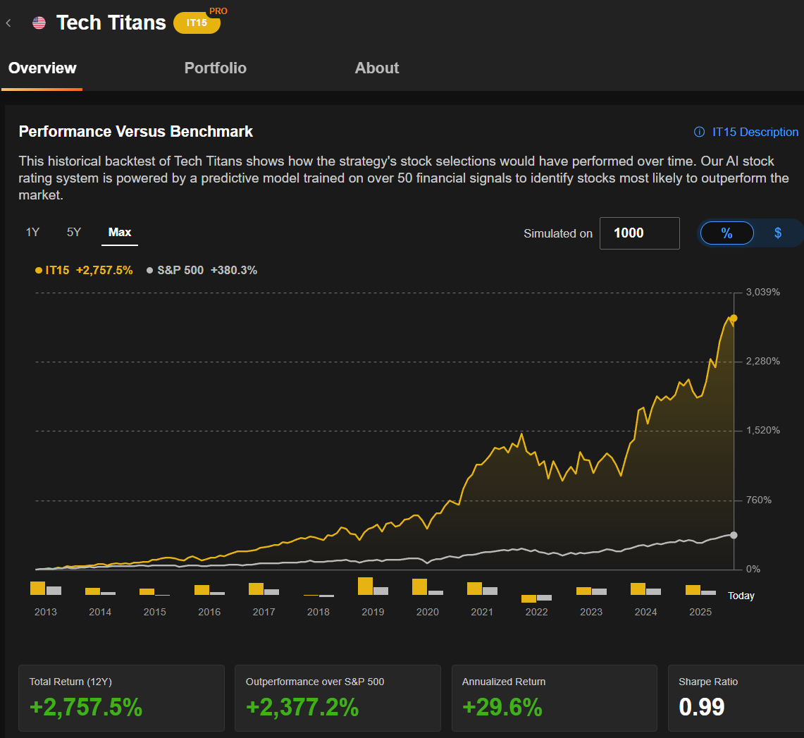Click the IT15 PRO badge
This screenshot has height=738, width=804.
197,23
